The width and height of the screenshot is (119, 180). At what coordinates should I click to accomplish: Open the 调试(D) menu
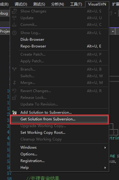click(x=21, y=4)
